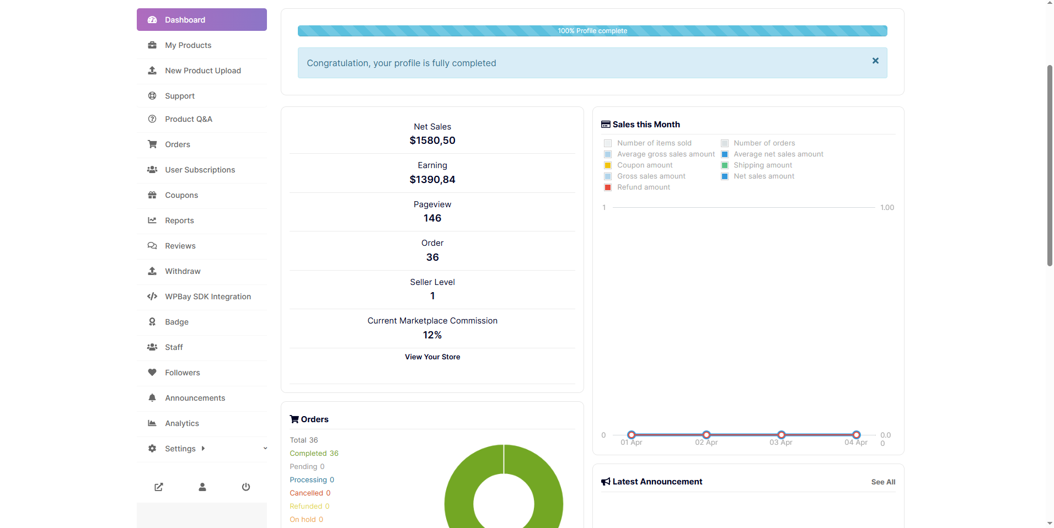Click the Dashboard gauge icon
The image size is (1054, 528).
click(x=152, y=20)
